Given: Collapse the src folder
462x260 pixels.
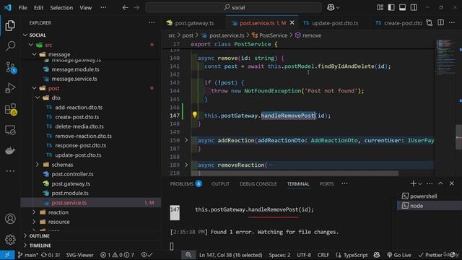Looking at the screenshot, I should point(30,45).
